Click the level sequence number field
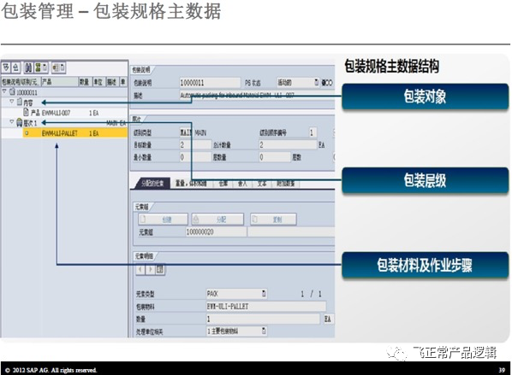The height and width of the screenshot is (375, 512). click(313, 132)
